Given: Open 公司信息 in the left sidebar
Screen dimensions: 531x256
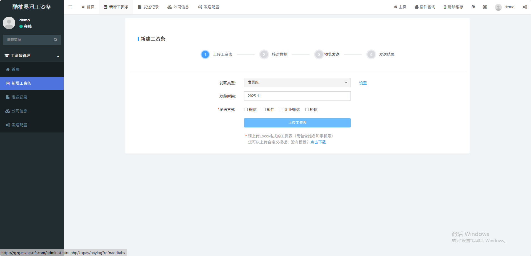Looking at the screenshot, I should point(19,111).
